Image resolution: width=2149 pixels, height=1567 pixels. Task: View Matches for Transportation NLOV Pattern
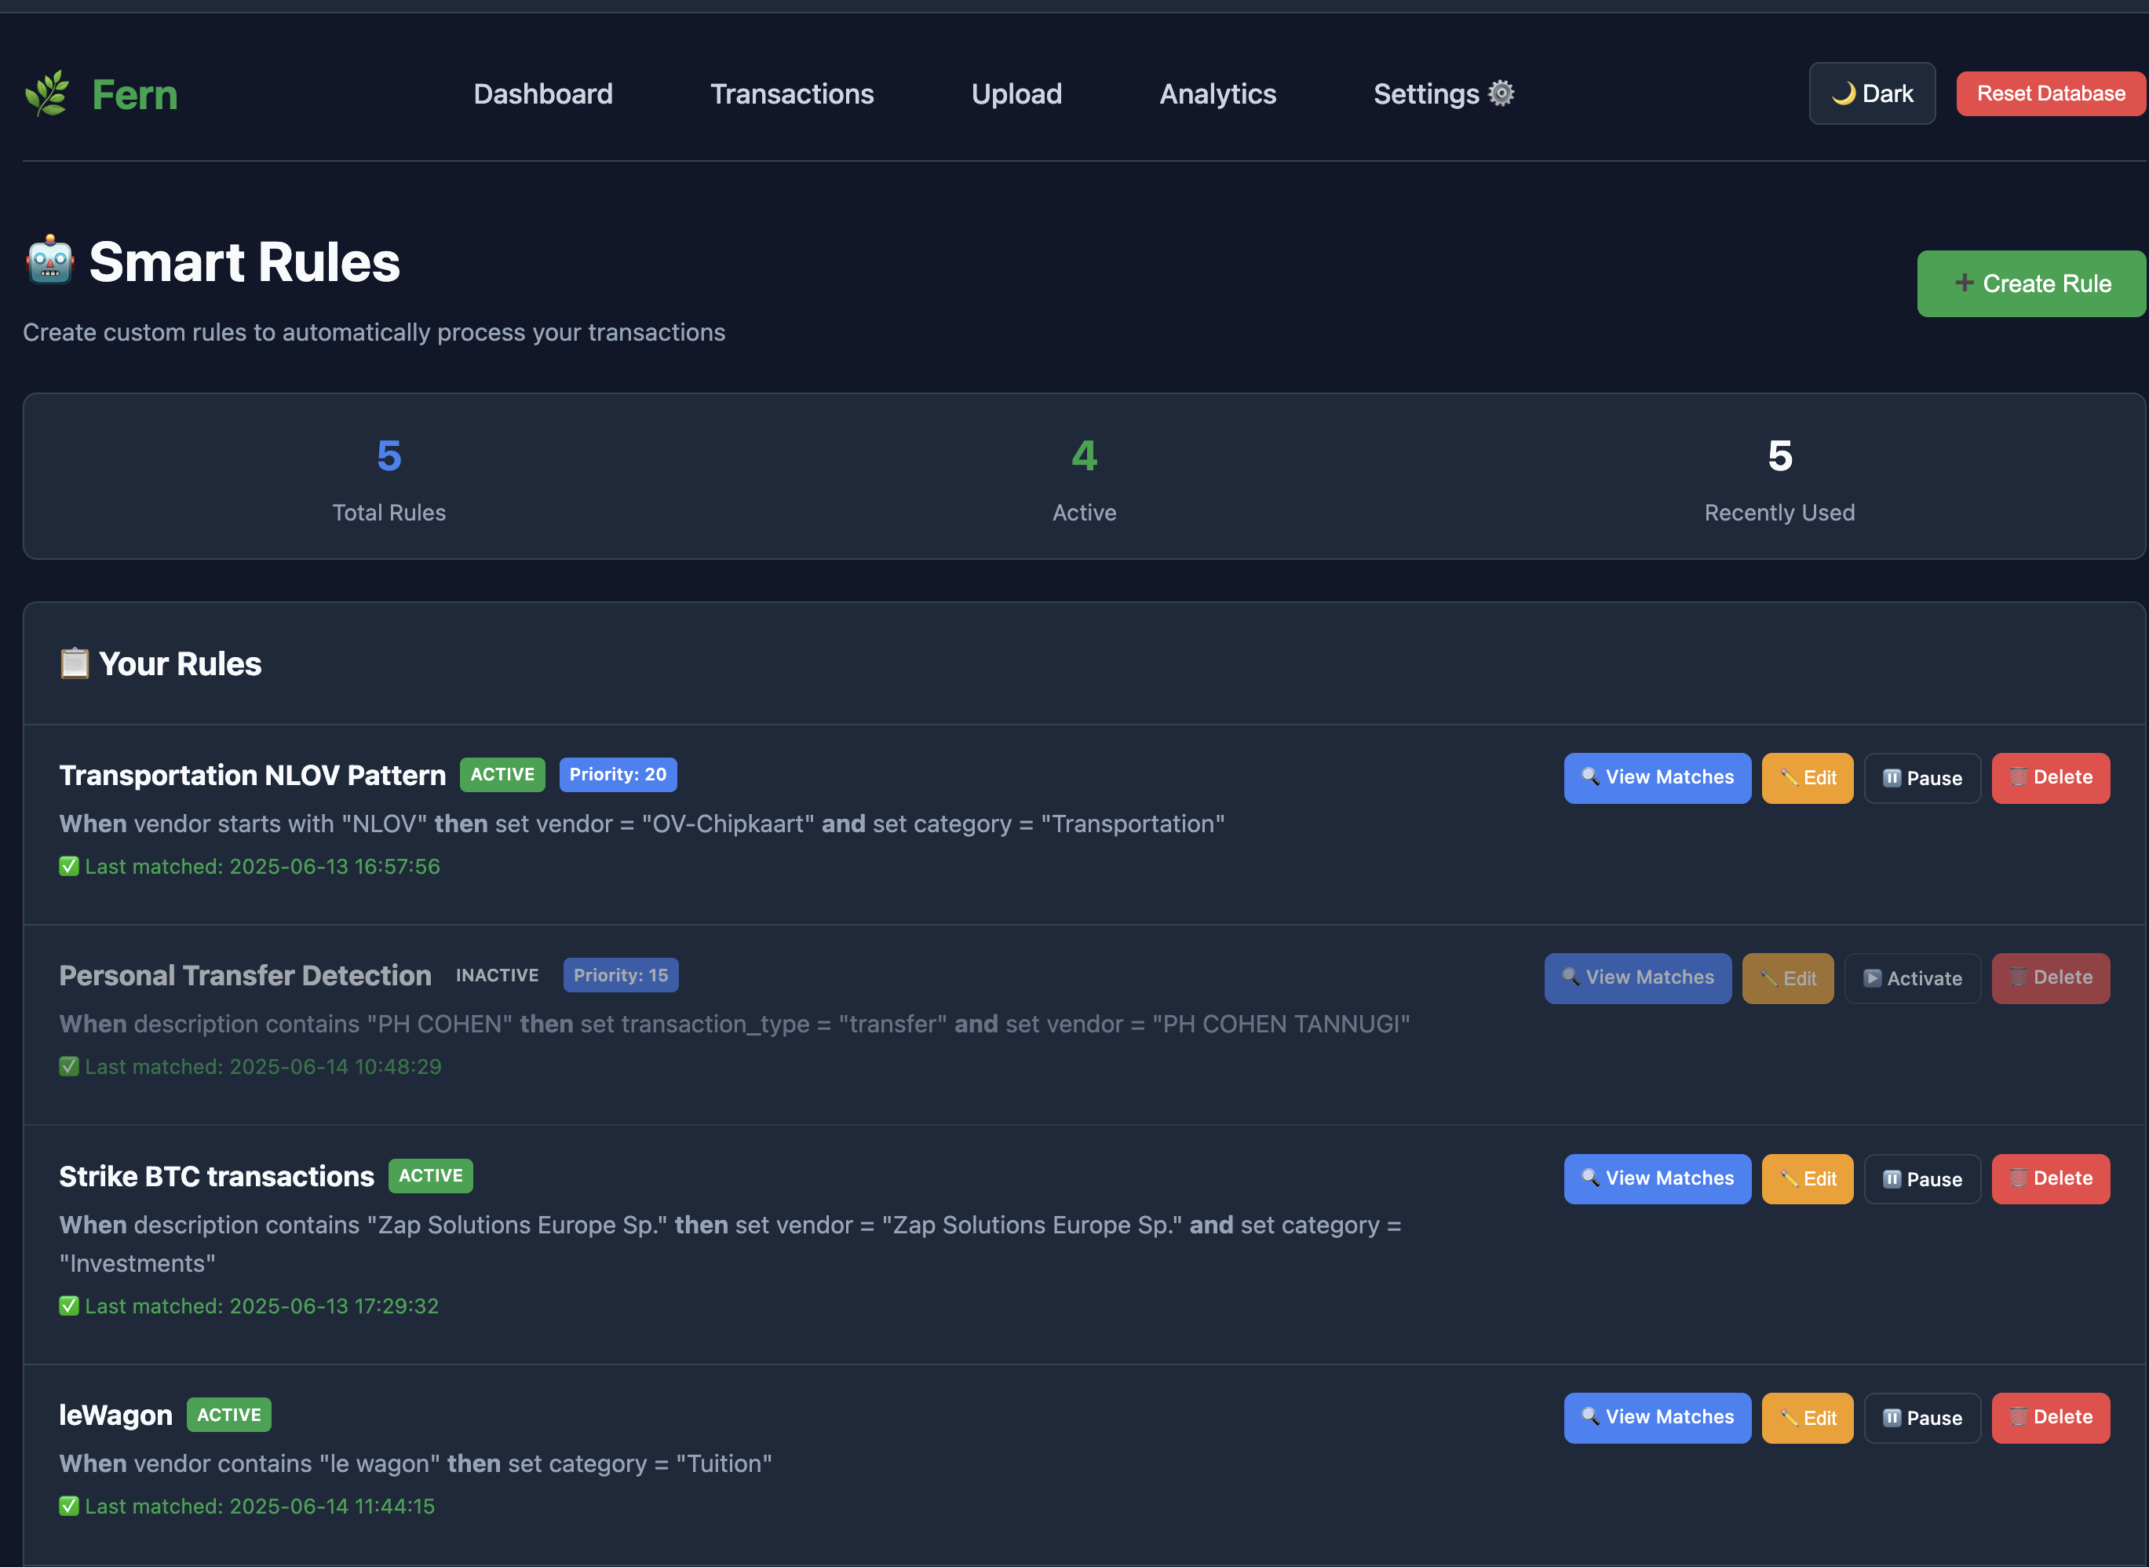pos(1657,778)
